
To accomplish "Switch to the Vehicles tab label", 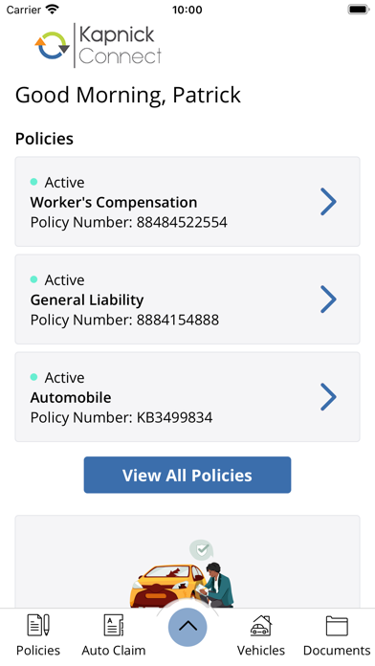I will (261, 651).
